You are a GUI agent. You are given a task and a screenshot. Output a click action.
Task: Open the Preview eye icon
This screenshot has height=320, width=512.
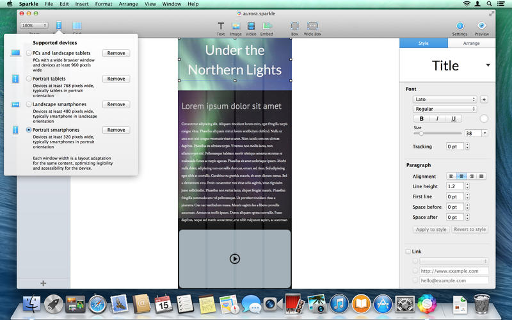tap(481, 26)
